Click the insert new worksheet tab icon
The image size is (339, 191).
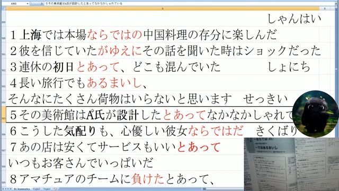coord(55,189)
